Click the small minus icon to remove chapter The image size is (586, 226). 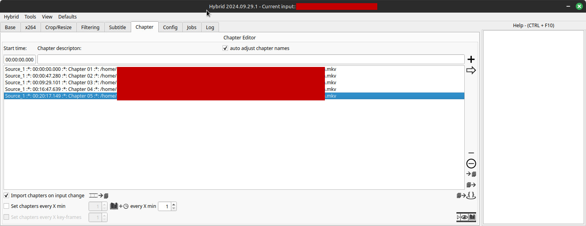(x=471, y=153)
